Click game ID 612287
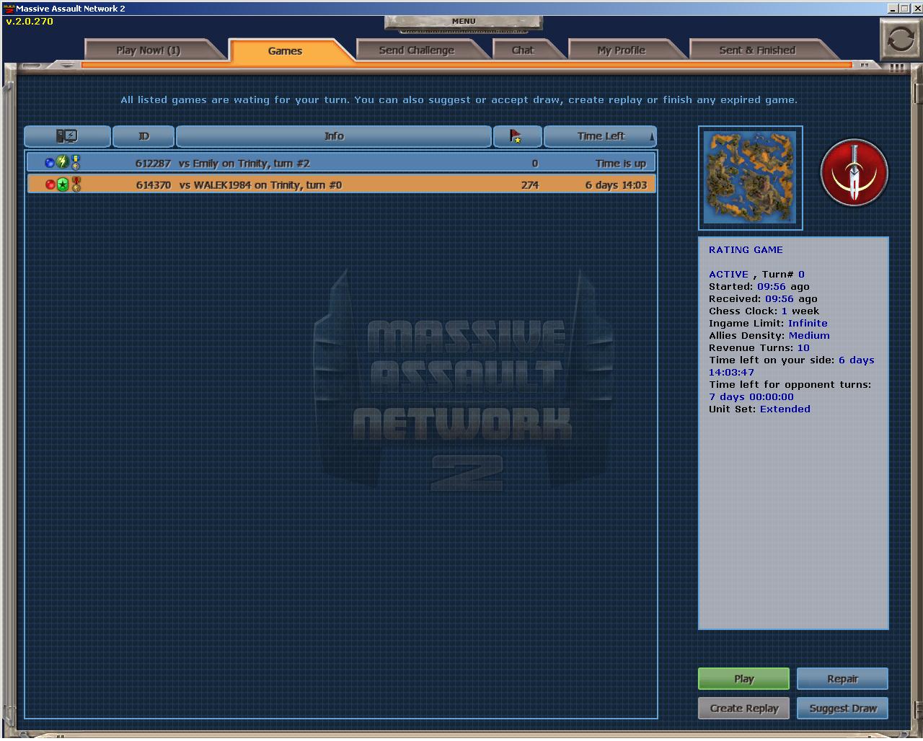923x741 pixels. tap(153, 164)
